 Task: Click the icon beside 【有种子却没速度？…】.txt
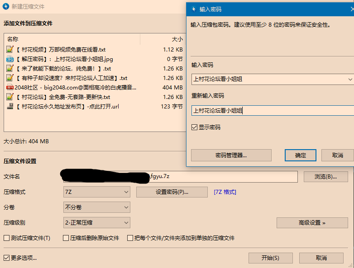(x=10, y=78)
